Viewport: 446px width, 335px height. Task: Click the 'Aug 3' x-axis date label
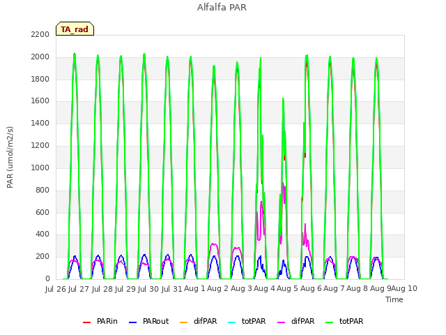[241, 288]
